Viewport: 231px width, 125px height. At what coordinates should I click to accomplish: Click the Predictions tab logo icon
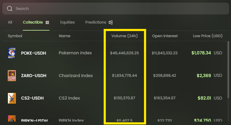(x=111, y=22)
